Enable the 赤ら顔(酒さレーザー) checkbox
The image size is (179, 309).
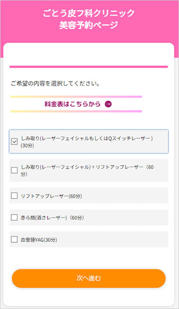tap(14, 218)
